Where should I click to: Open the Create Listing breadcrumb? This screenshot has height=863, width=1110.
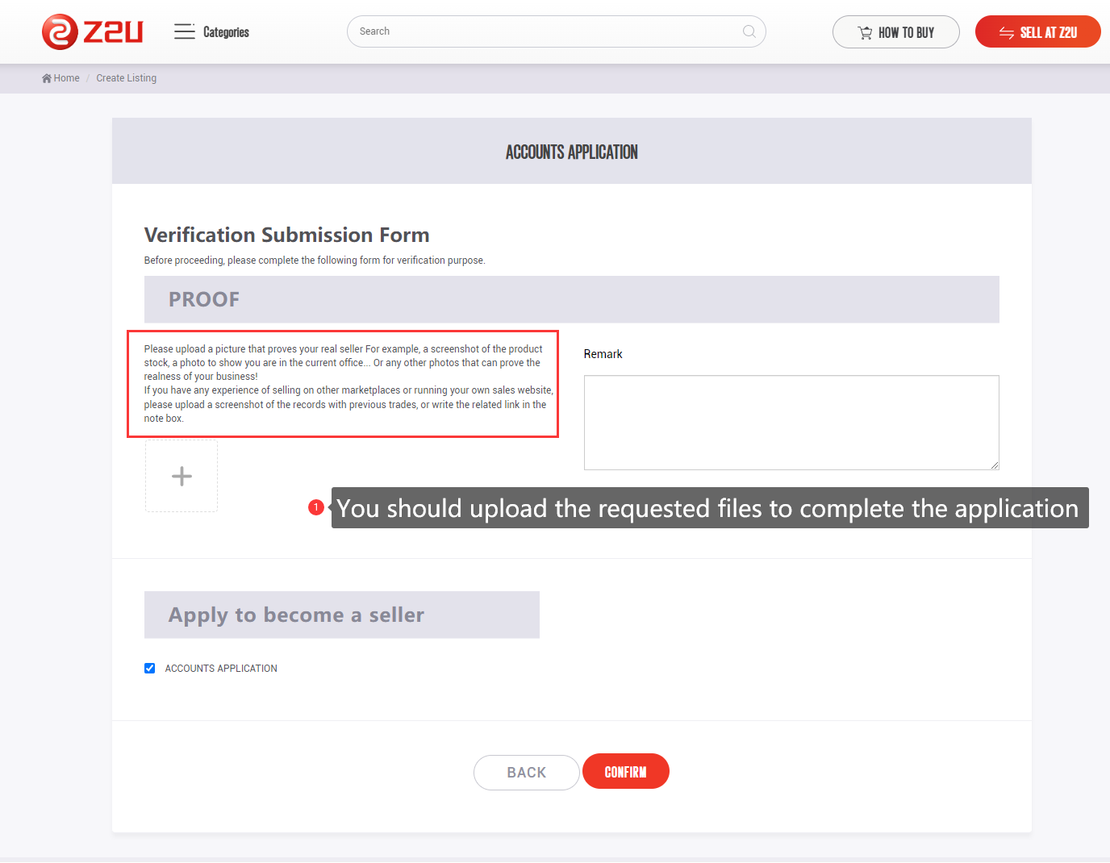click(126, 78)
